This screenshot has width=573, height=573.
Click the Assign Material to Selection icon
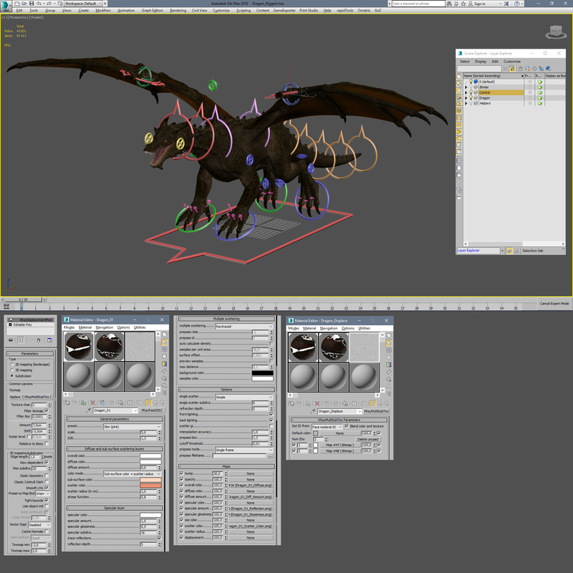(x=82, y=402)
